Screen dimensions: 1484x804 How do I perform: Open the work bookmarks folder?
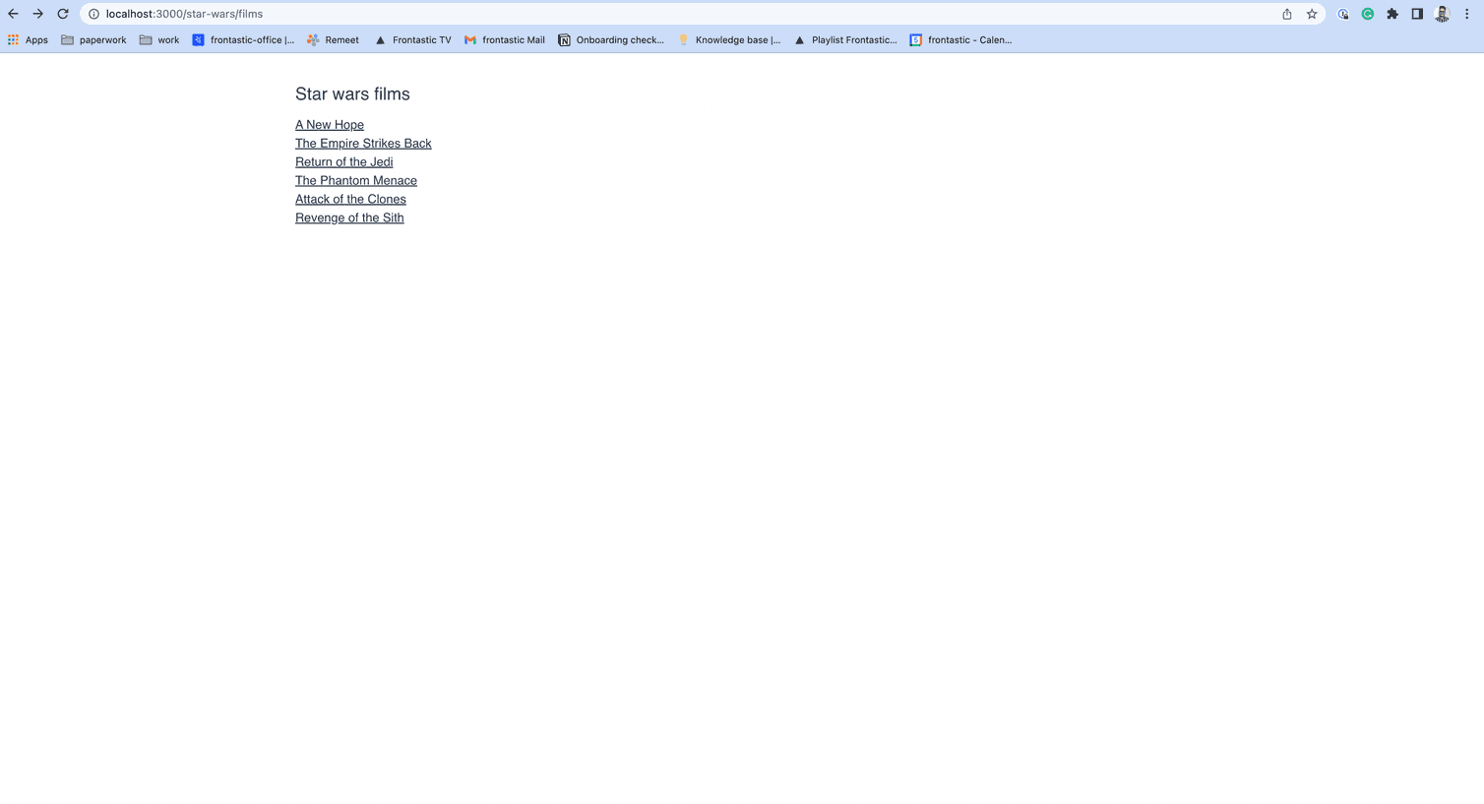[158, 40]
